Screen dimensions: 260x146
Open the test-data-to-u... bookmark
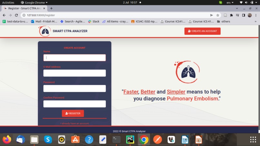click(x=15, y=21)
